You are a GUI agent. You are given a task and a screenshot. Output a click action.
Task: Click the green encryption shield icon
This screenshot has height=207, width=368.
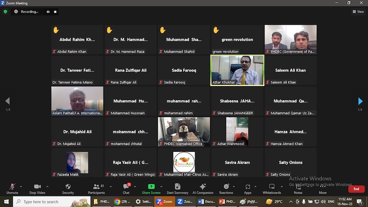[x=6, y=11]
